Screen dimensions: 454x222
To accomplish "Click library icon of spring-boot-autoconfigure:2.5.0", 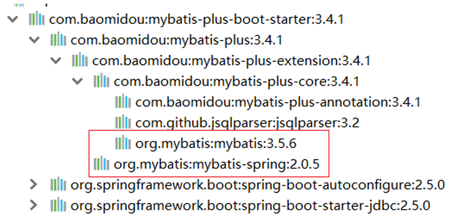I will tap(58, 184).
